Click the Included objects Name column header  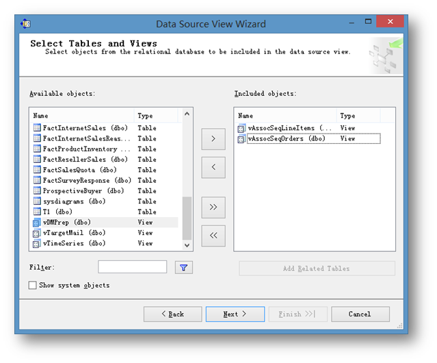(x=286, y=116)
